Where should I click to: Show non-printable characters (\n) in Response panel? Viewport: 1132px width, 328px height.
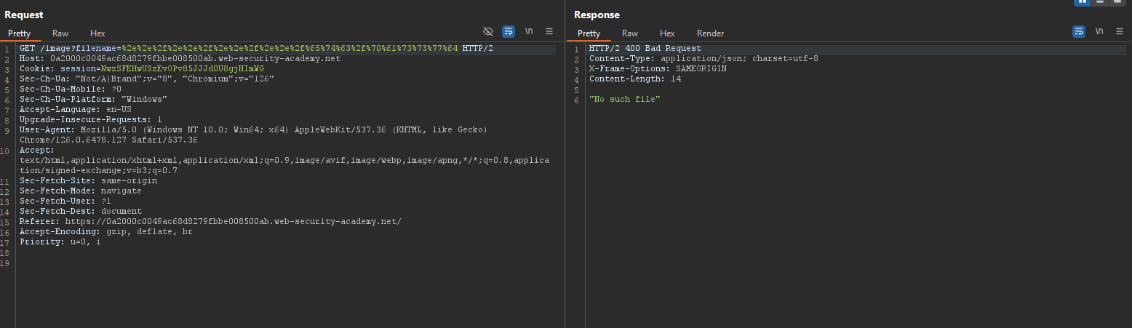pos(1099,31)
